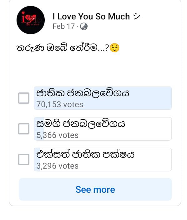
Task: Click the blue progress fill of top option
Action: tap(103, 98)
